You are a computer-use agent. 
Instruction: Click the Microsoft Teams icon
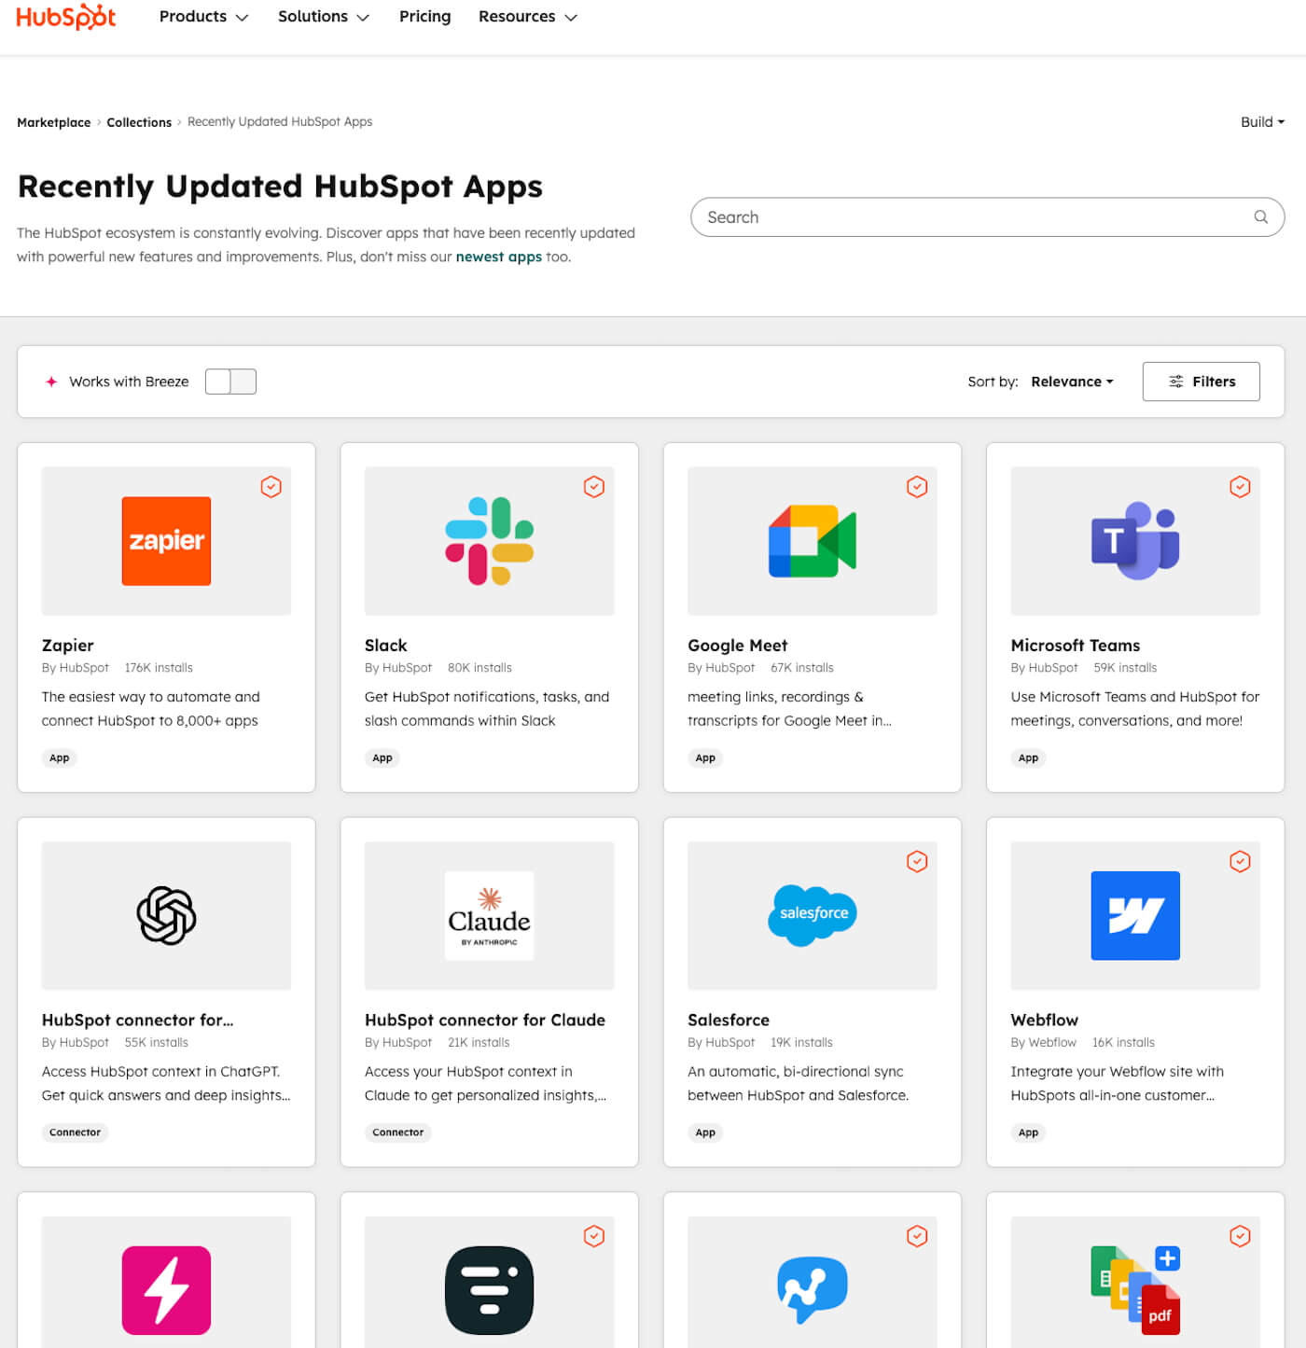1134,541
